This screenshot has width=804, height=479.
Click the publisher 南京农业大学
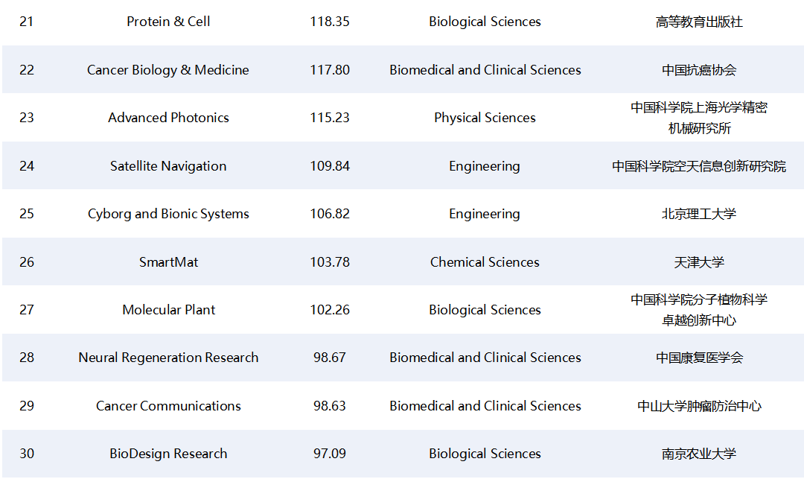tap(699, 454)
